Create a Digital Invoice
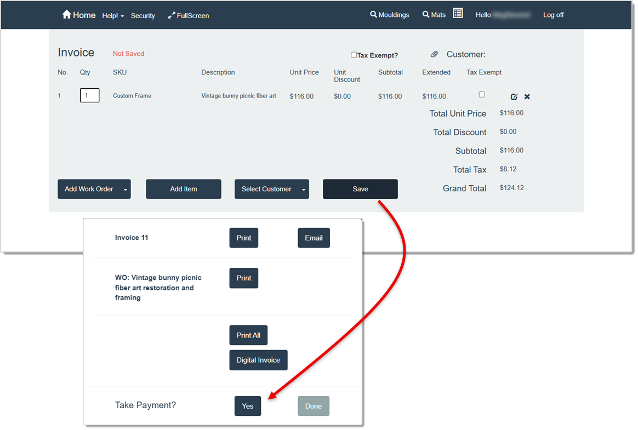638x430 pixels. click(x=258, y=360)
